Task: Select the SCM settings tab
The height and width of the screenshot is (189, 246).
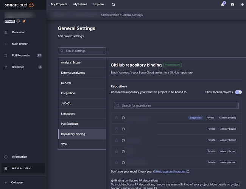Action: 82,144
